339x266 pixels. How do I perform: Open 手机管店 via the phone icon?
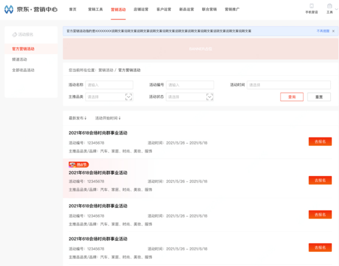click(312, 6)
